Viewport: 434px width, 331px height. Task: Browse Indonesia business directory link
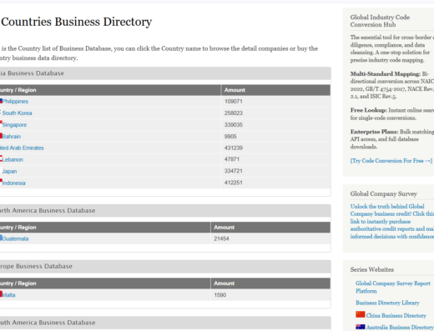(x=13, y=183)
